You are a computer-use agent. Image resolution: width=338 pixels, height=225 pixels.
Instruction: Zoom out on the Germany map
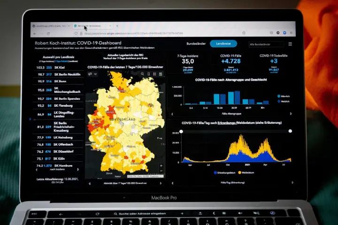tap(161, 172)
